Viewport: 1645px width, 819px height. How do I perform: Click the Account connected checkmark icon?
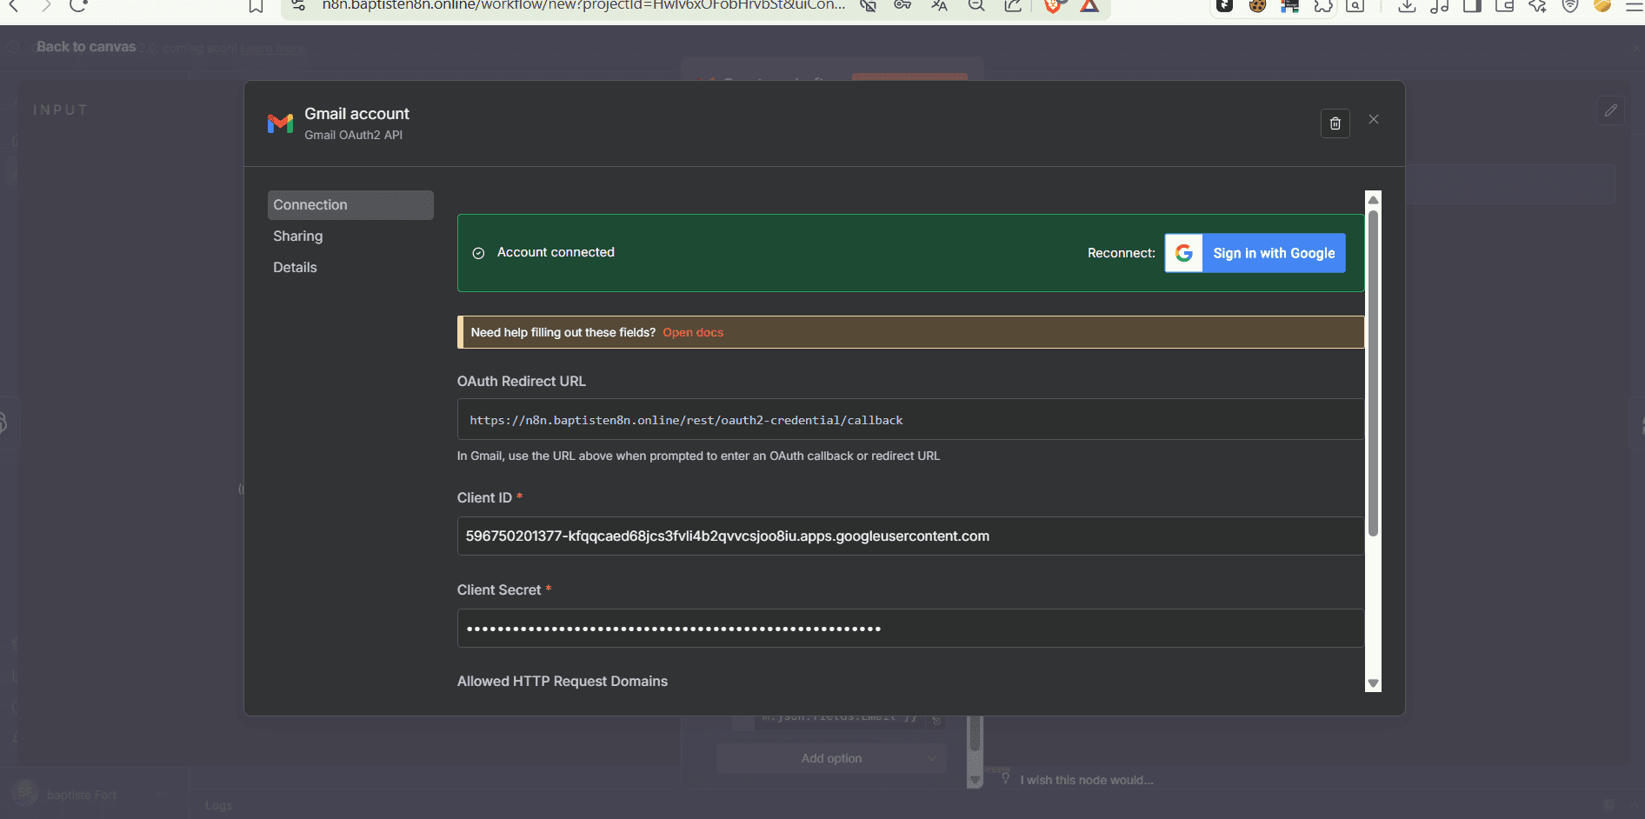click(478, 253)
